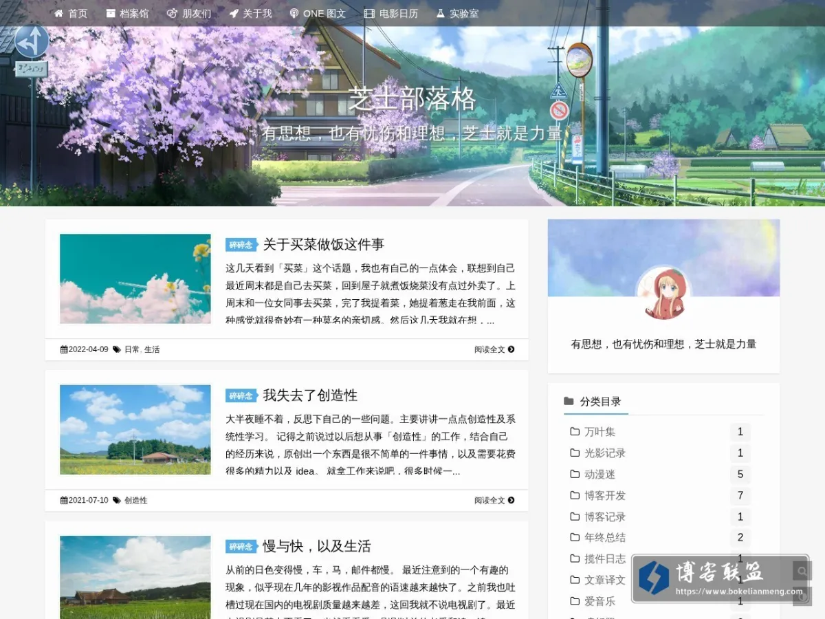Click the folder icon beside 爱音乐

(575, 601)
